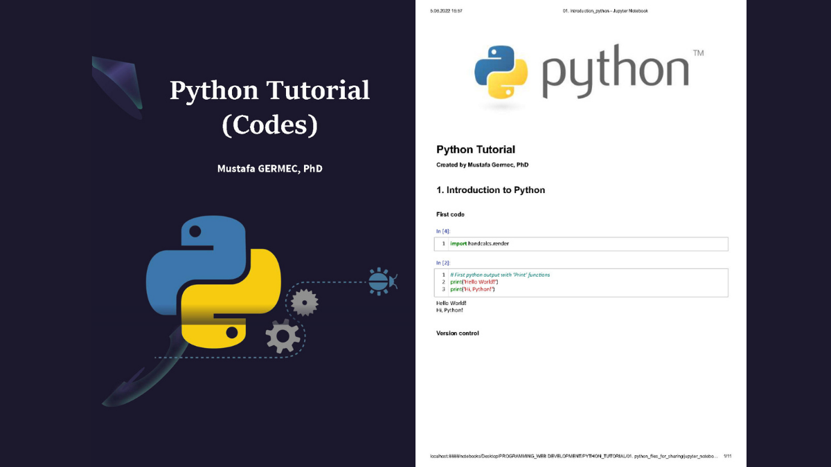The height and width of the screenshot is (467, 831).
Task: Click the '1/11' page number
Action: pos(727,457)
